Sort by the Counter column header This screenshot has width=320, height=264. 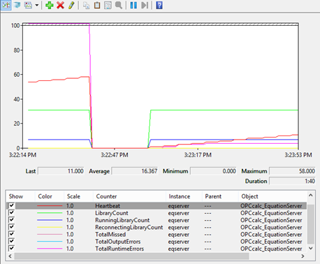(129, 196)
